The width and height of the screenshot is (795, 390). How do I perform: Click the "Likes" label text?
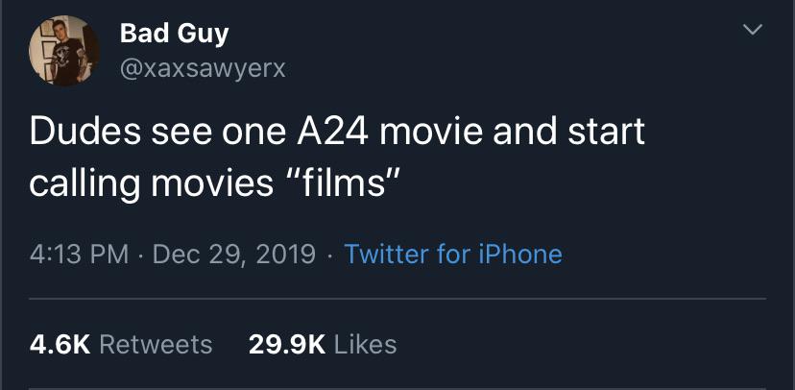coord(366,345)
